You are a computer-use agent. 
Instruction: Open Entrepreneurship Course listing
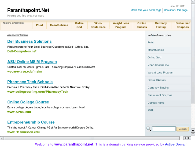pyautogui.click(x=31, y=122)
